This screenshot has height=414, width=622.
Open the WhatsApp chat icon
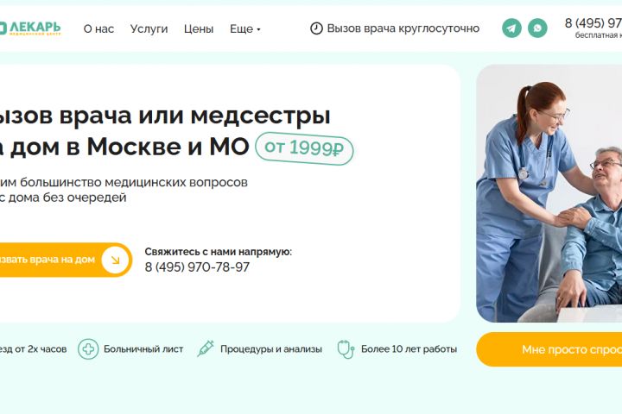click(x=537, y=28)
